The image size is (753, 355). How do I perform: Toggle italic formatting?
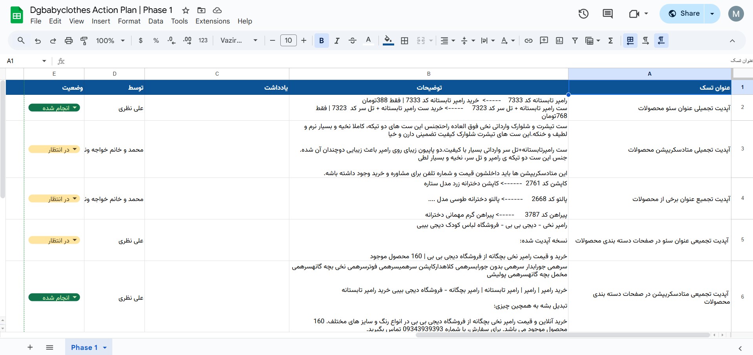point(337,40)
